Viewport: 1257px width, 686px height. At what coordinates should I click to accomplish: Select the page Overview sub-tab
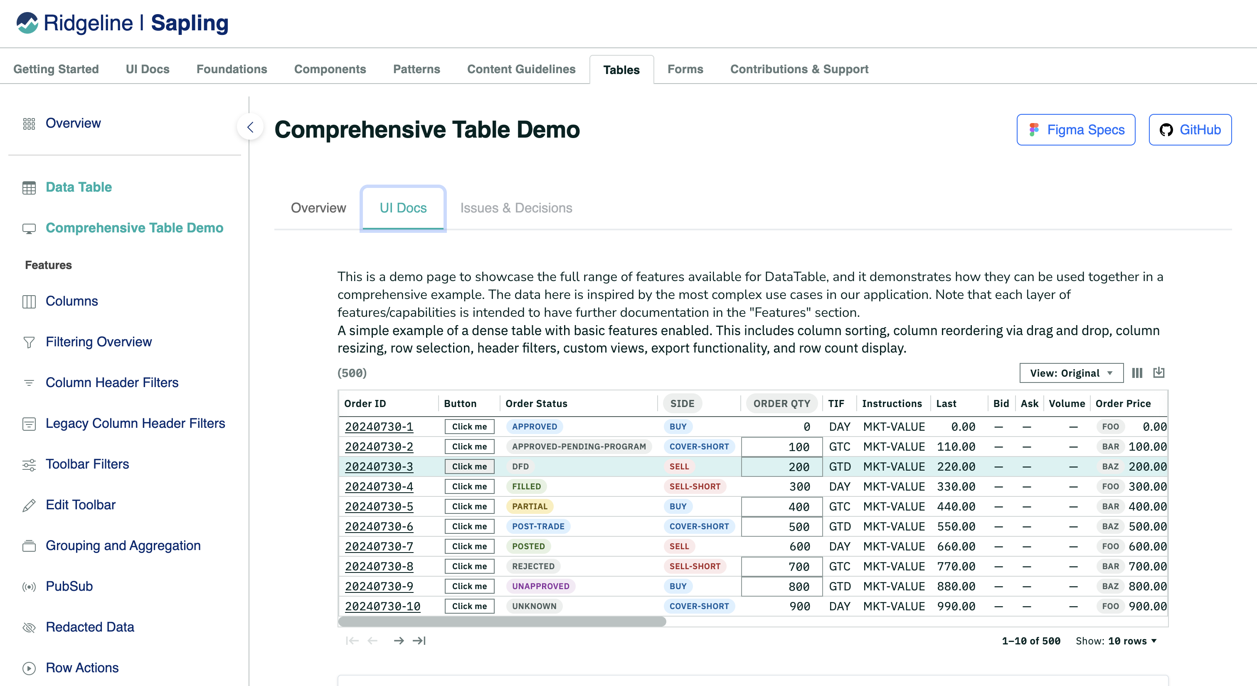[x=318, y=208]
